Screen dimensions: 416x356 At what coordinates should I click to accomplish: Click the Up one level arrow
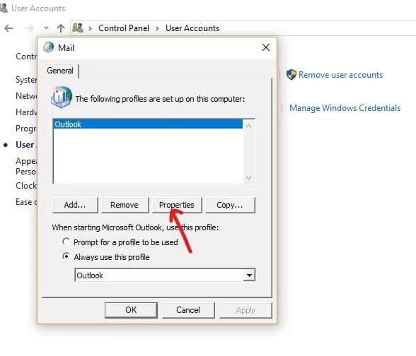click(x=61, y=28)
